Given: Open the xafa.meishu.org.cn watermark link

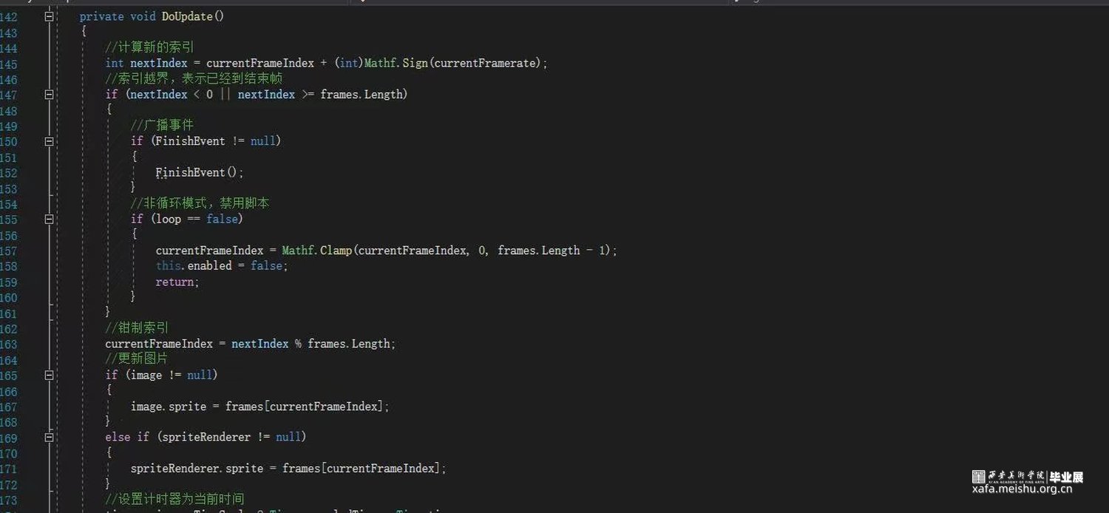Looking at the screenshot, I should coord(1022,489).
